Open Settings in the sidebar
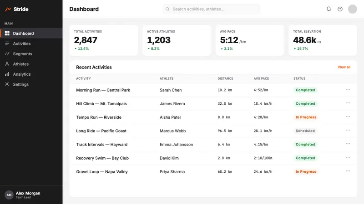364x204 pixels. tap(31, 84)
